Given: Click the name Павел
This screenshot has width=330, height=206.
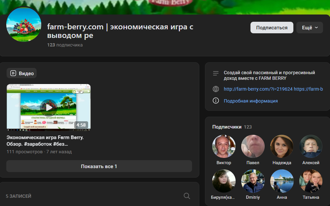Looking at the screenshot, I should (253, 163).
